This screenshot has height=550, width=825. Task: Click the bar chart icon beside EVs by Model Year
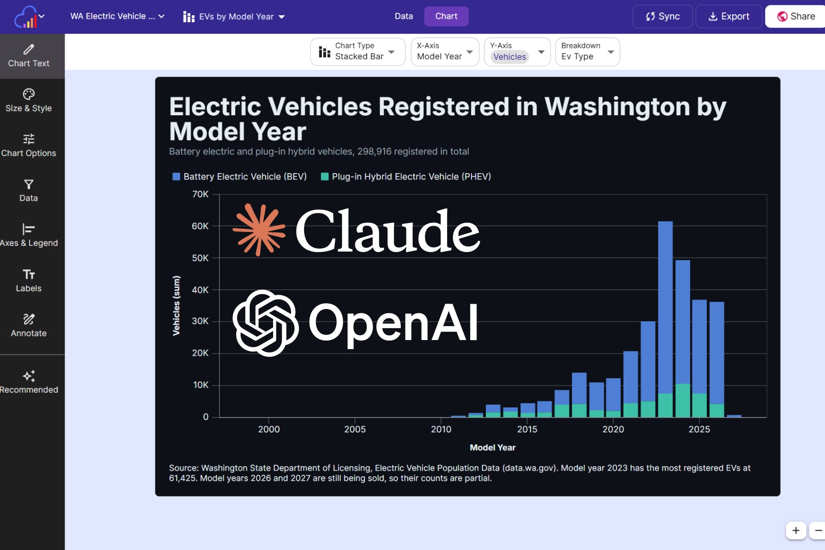pyautogui.click(x=188, y=17)
